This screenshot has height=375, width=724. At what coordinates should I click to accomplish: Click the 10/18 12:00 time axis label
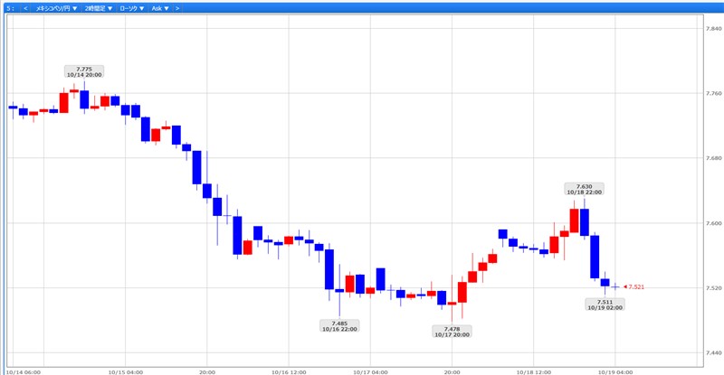(x=536, y=370)
